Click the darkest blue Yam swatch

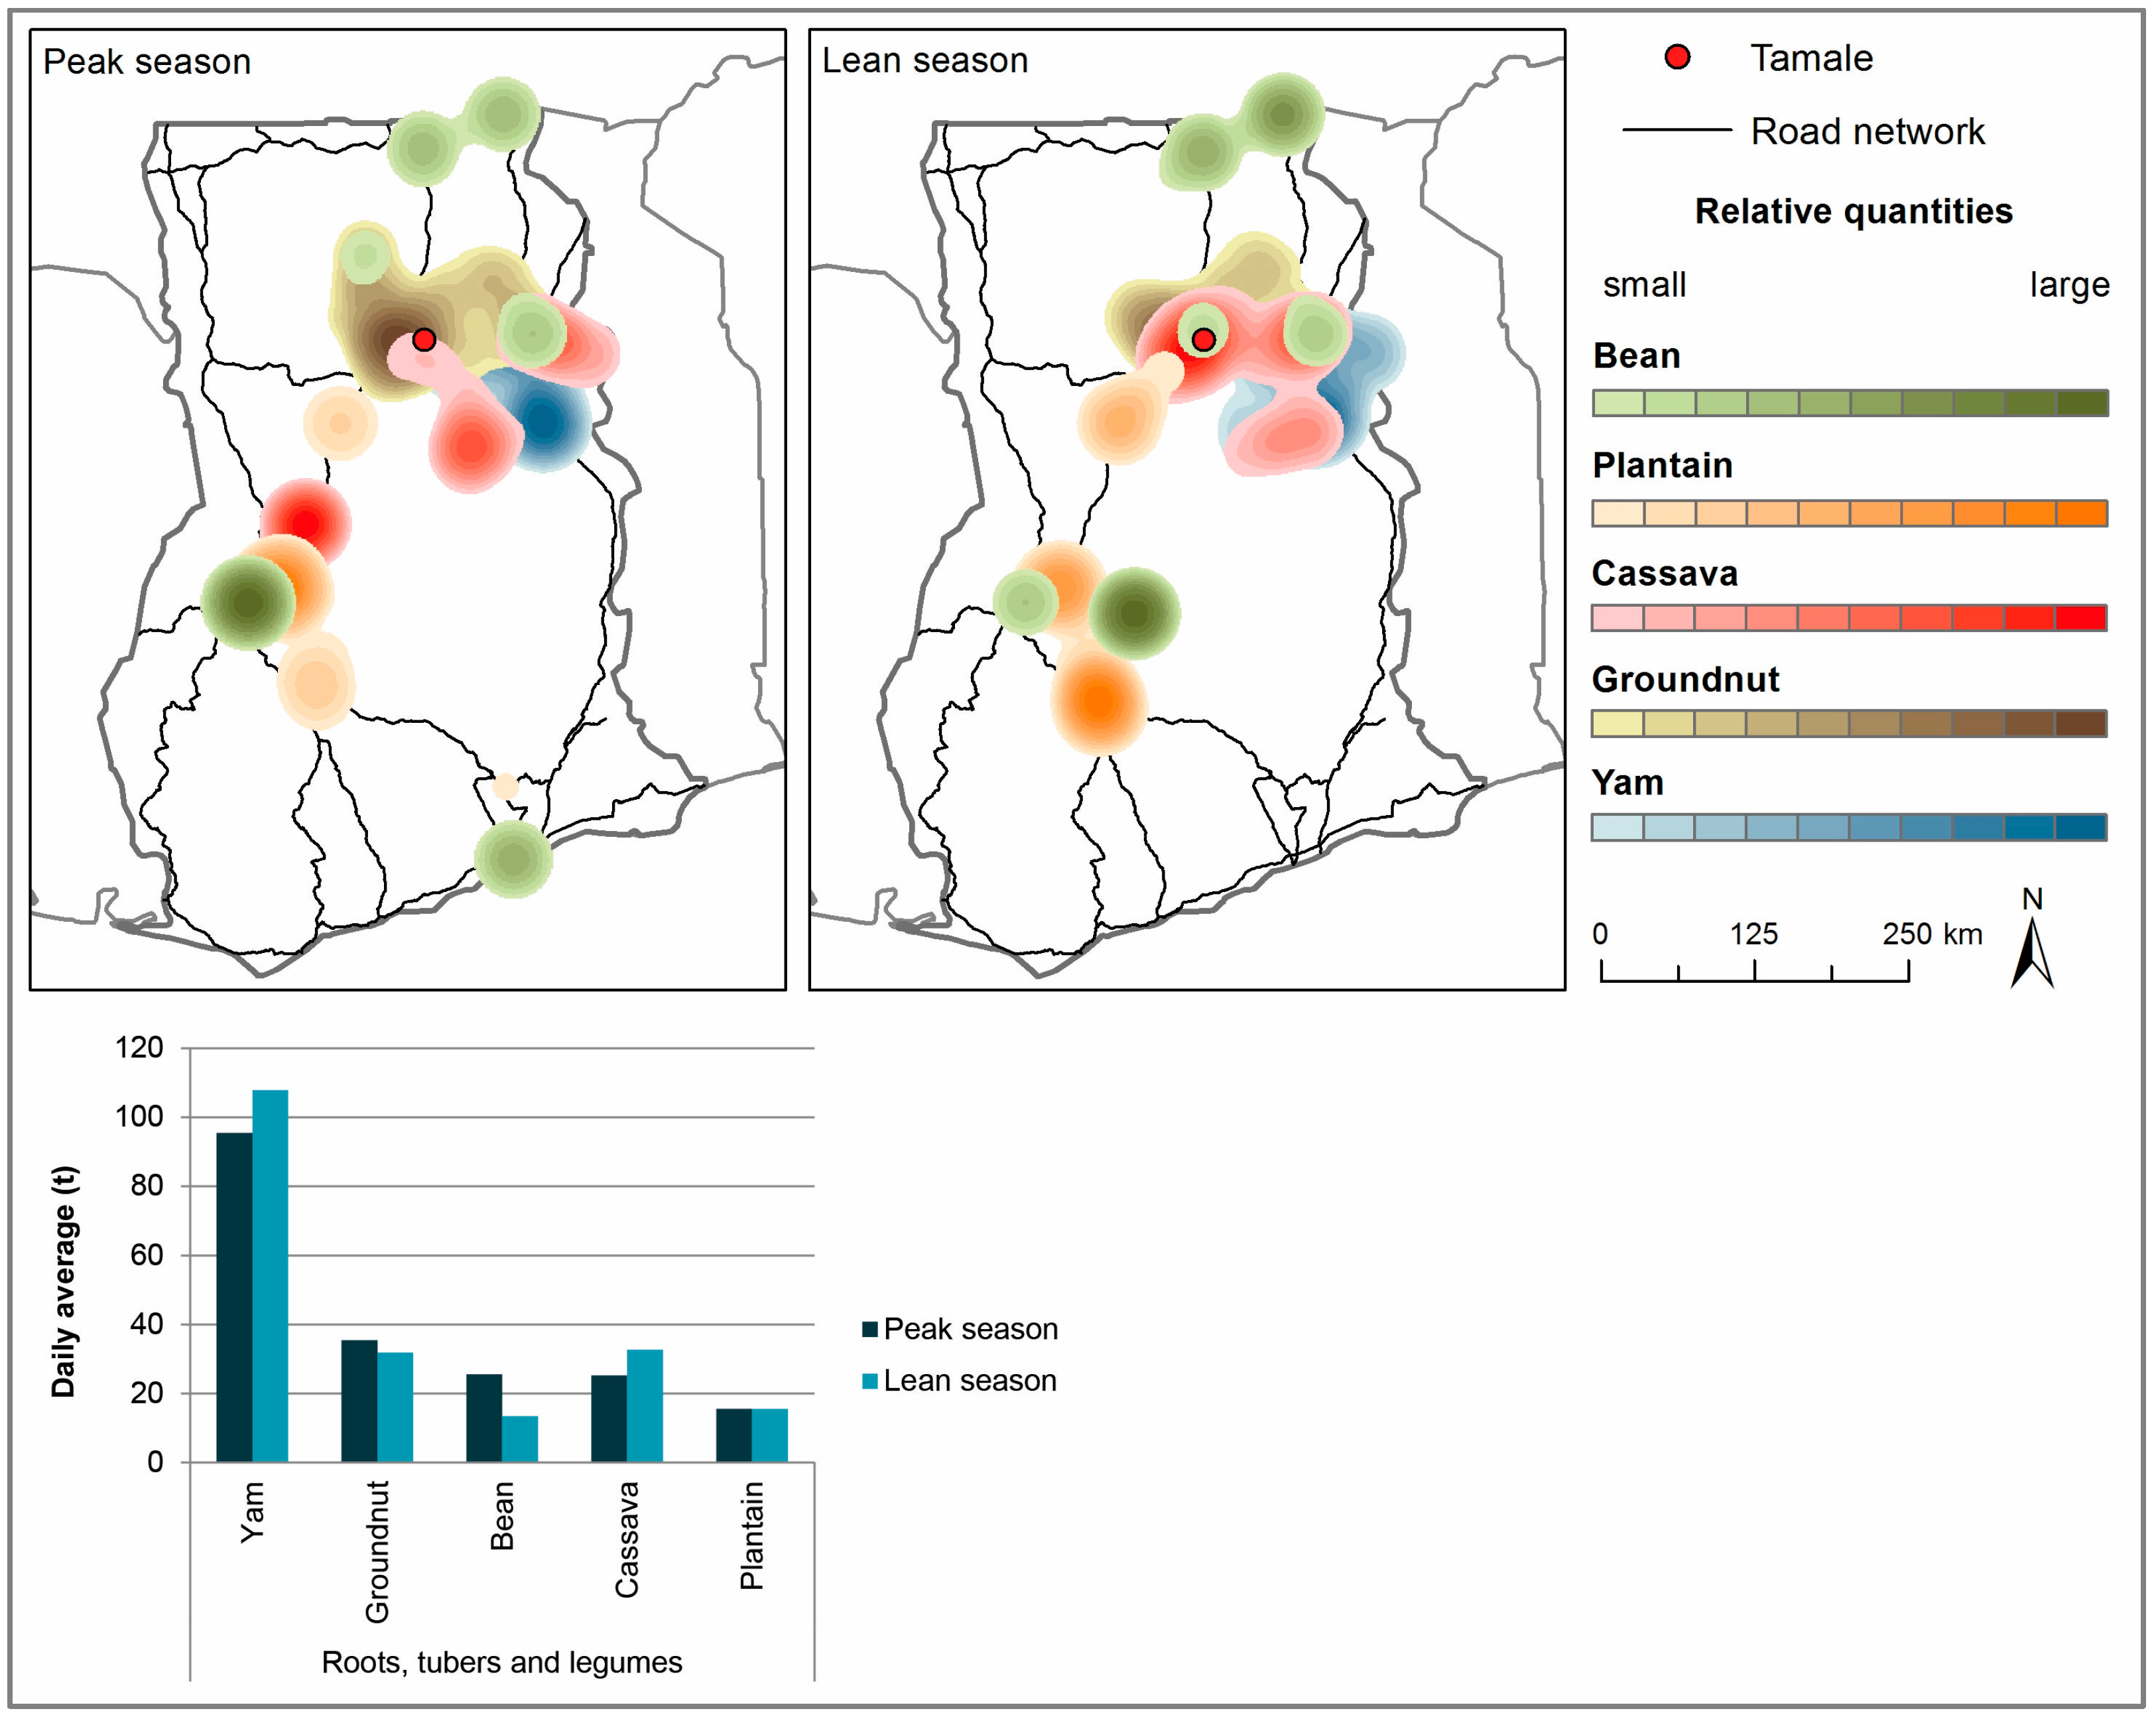2081,827
